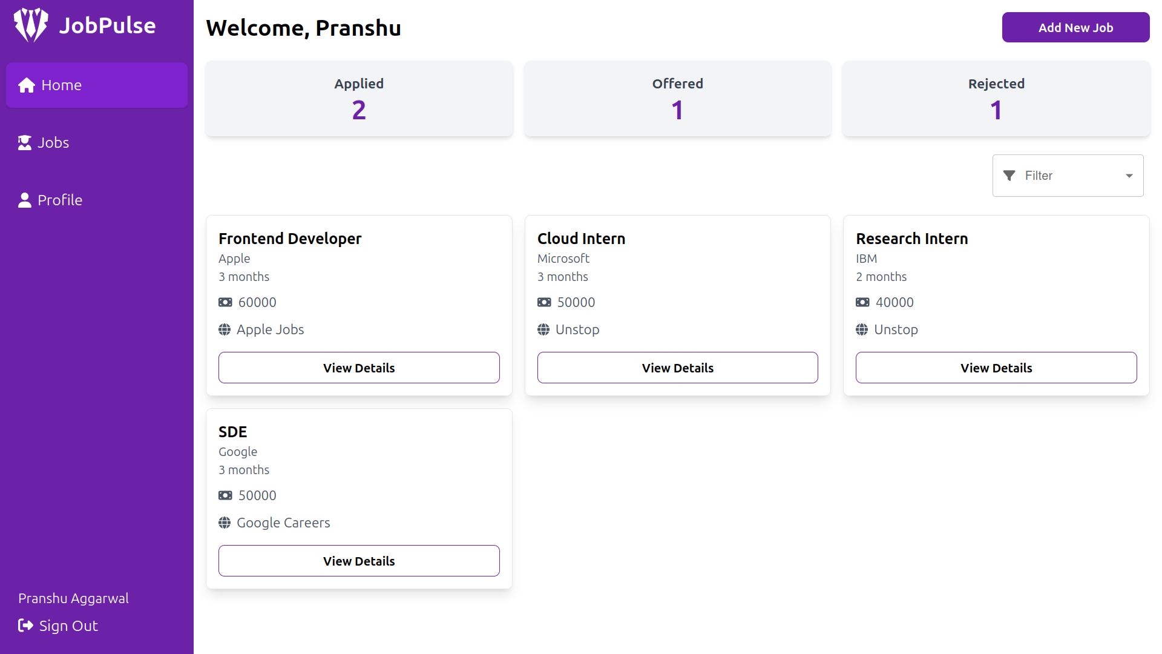Screen dimensions: 1162x654
Task: Click the Research Intern job title
Action: 911,239
